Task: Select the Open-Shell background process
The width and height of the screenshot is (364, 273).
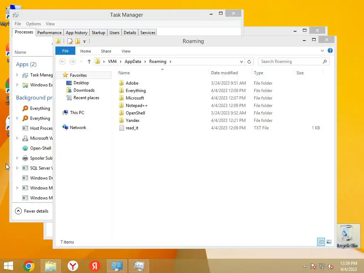Action: tap(37, 148)
